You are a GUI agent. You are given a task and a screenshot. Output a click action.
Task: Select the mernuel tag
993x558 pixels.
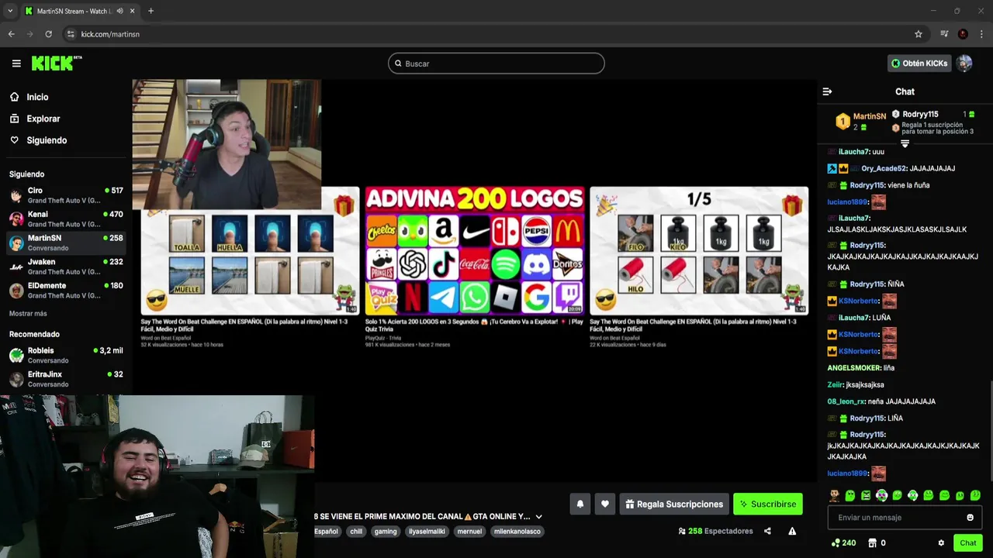[x=469, y=532]
